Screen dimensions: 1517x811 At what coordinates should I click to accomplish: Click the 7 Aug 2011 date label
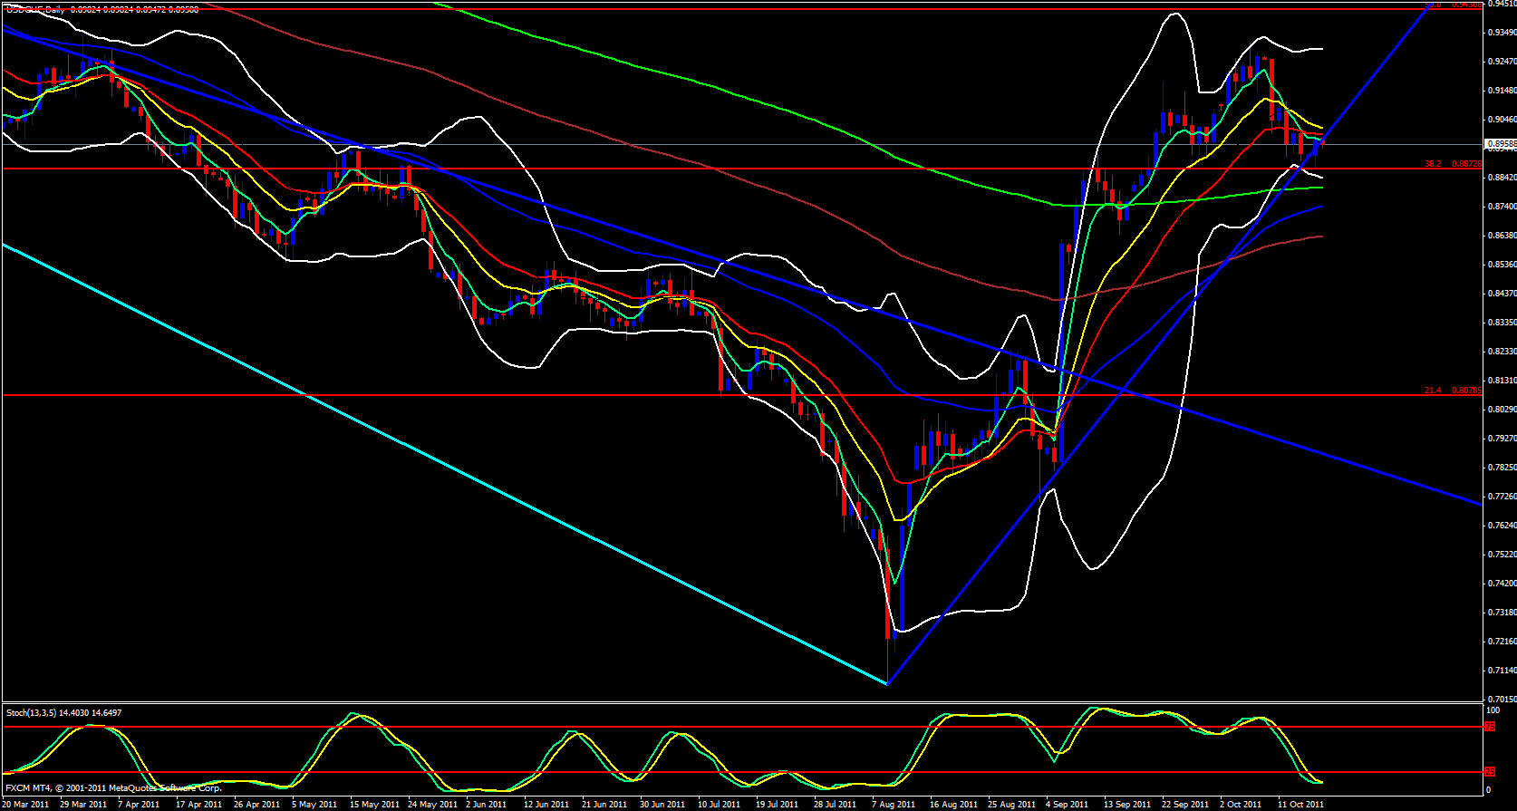point(893,805)
